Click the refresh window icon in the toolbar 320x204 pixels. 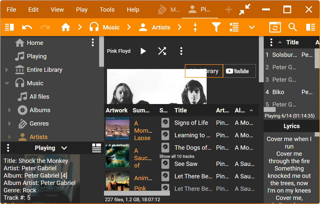pos(275,27)
